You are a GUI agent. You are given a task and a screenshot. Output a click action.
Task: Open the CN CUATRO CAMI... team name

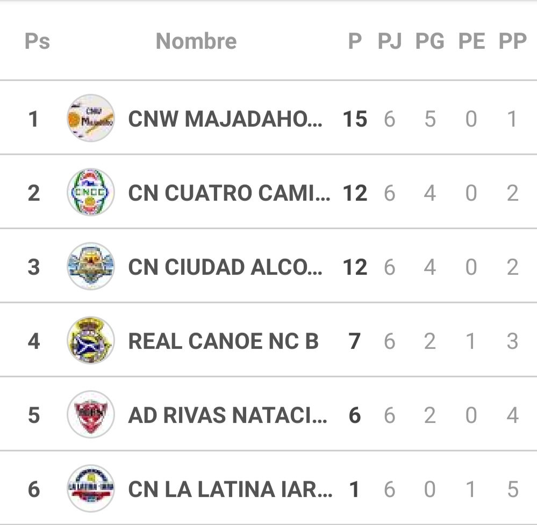pos(230,193)
